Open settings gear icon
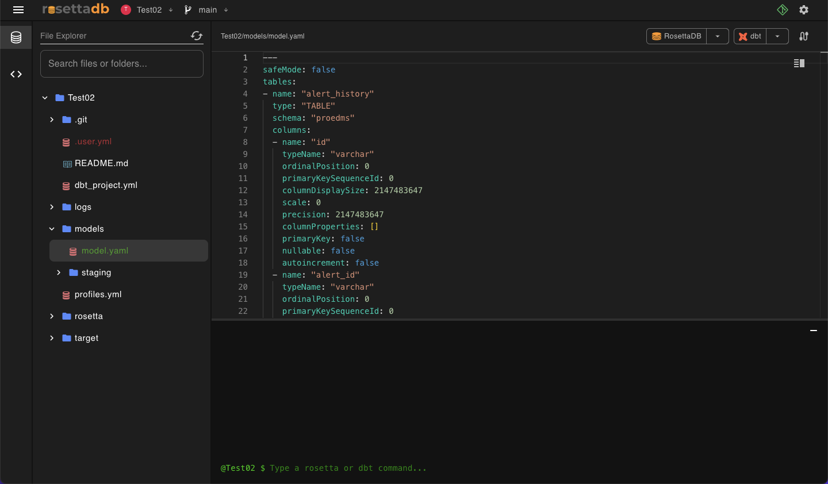The height and width of the screenshot is (484, 828). point(804,10)
